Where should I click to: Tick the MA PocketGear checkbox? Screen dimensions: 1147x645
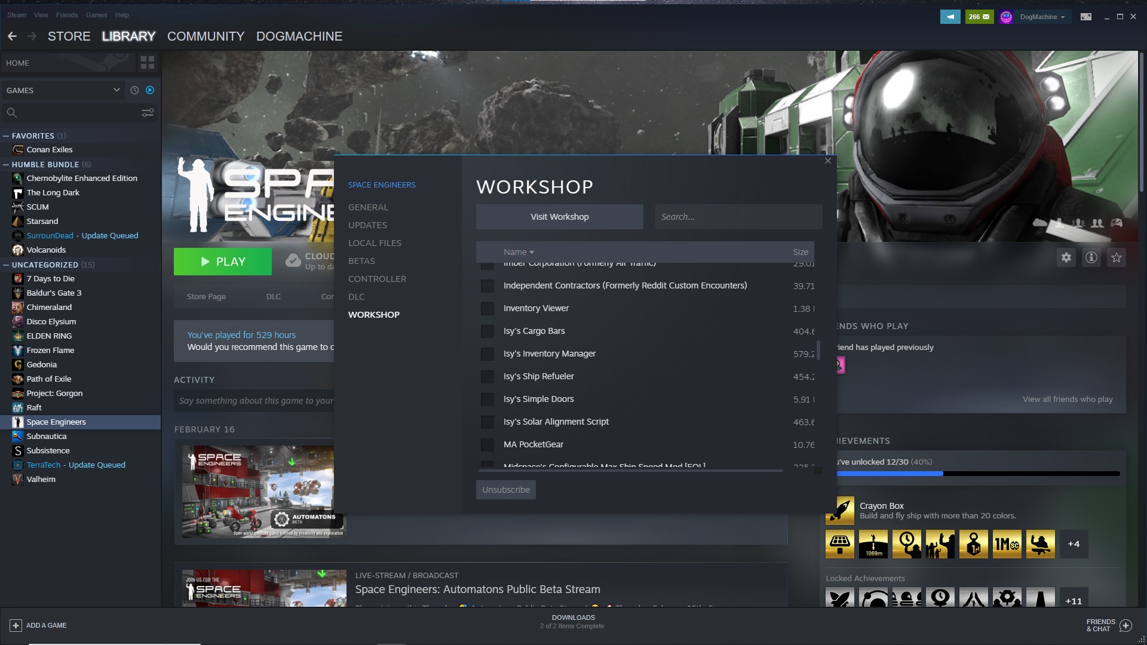click(487, 445)
